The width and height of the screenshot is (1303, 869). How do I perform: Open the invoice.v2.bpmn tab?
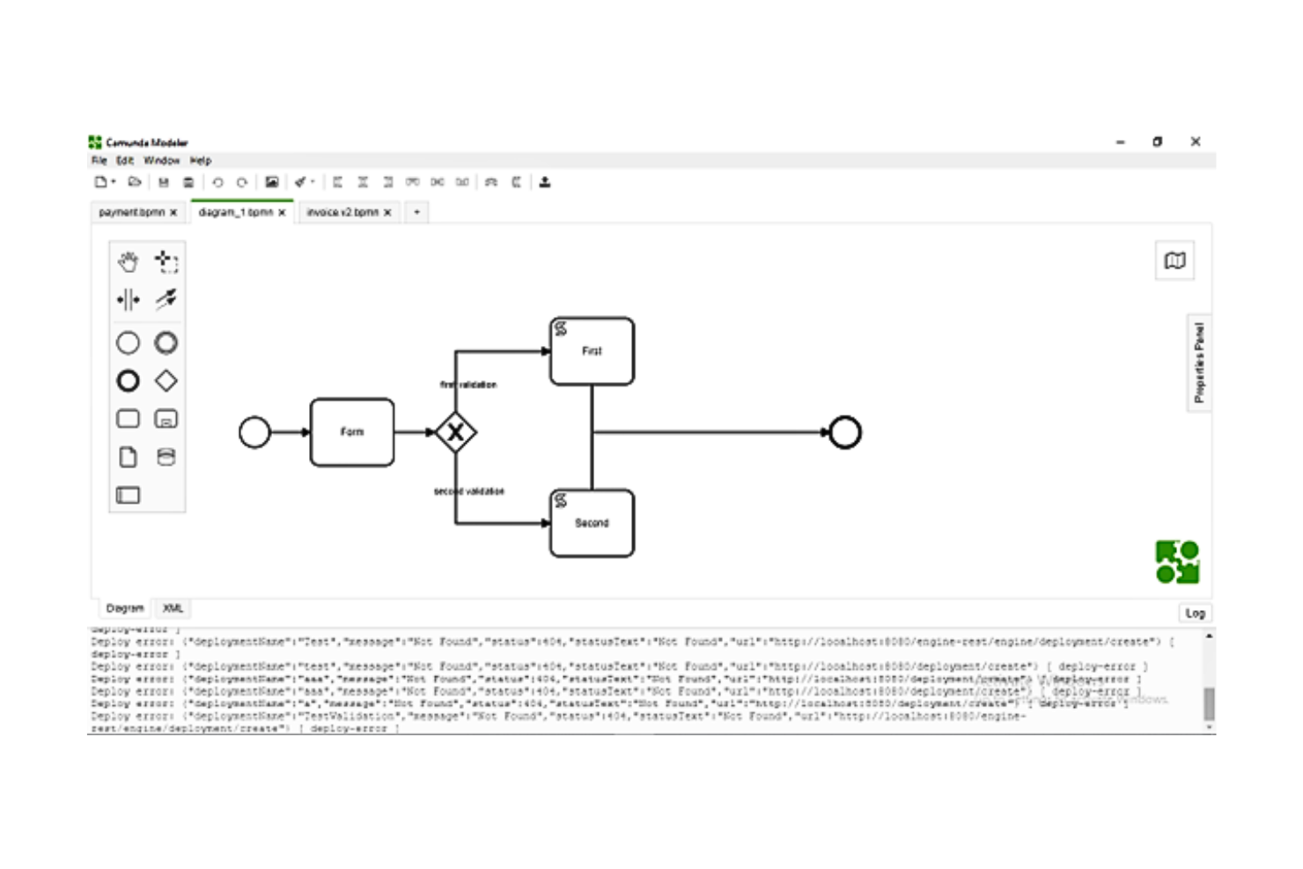[x=342, y=212]
